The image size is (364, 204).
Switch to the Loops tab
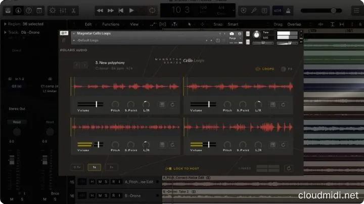tap(264, 69)
